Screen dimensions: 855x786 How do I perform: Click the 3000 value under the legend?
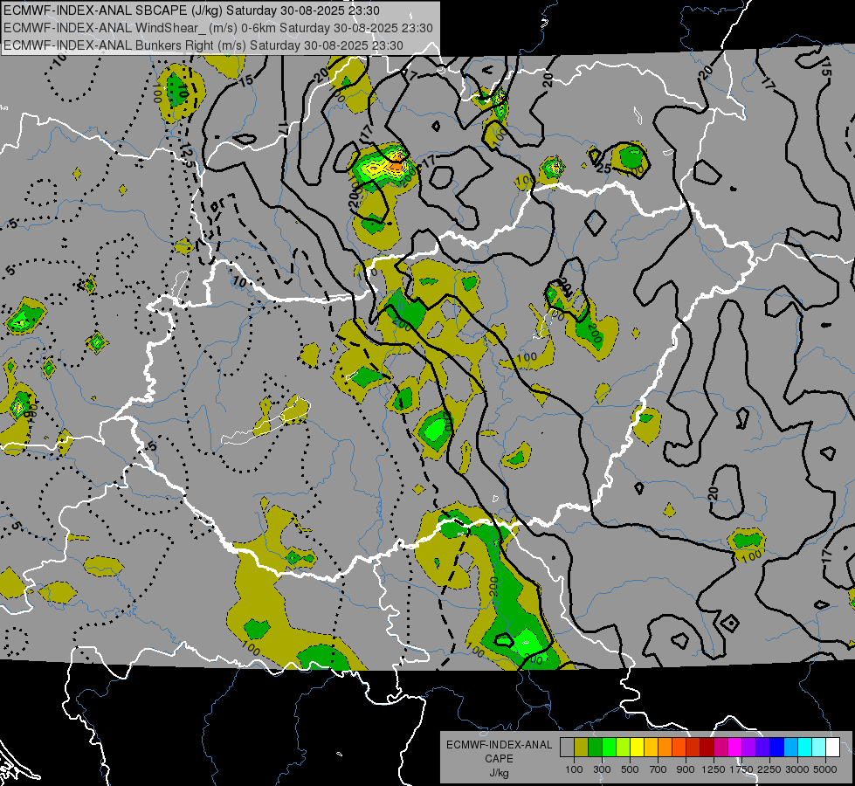[x=797, y=769]
